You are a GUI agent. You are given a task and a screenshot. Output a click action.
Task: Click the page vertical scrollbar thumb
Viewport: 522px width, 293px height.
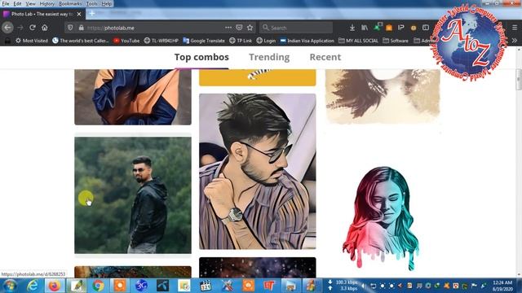[x=519, y=80]
